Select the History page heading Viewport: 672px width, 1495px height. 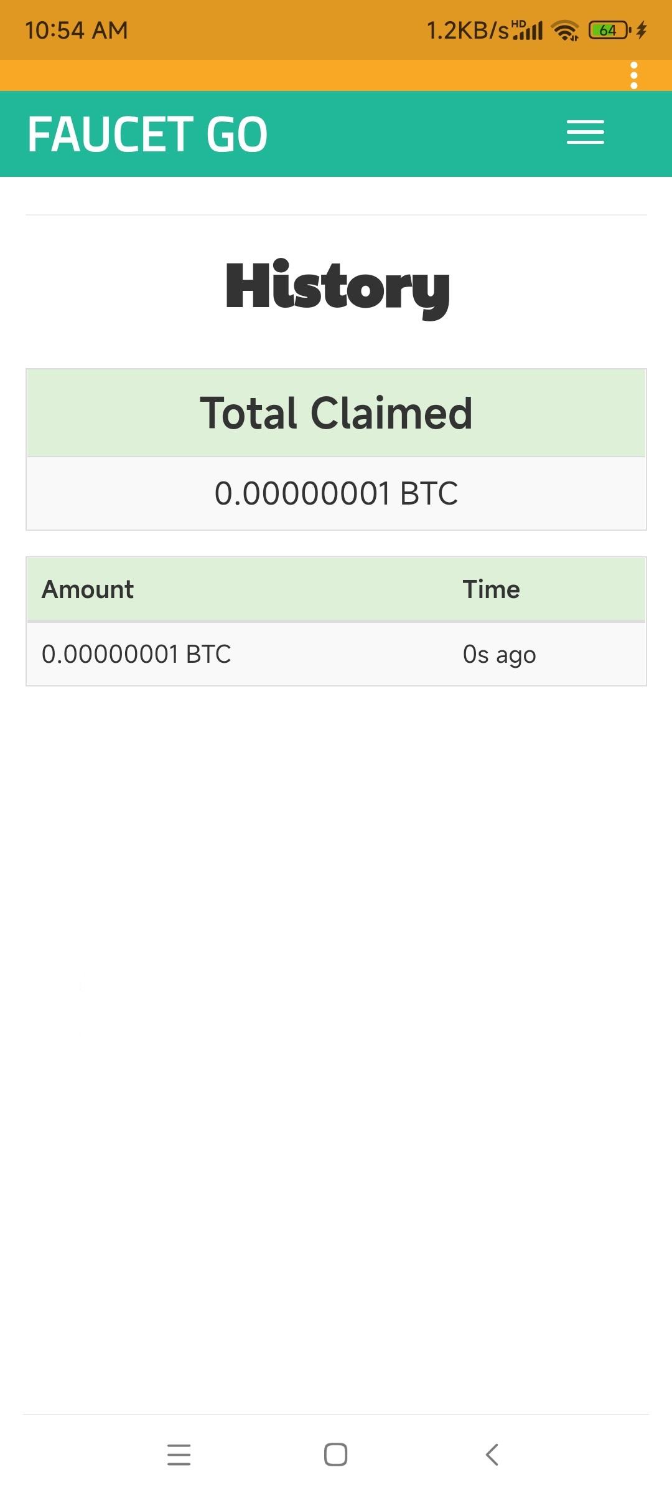[x=337, y=288]
